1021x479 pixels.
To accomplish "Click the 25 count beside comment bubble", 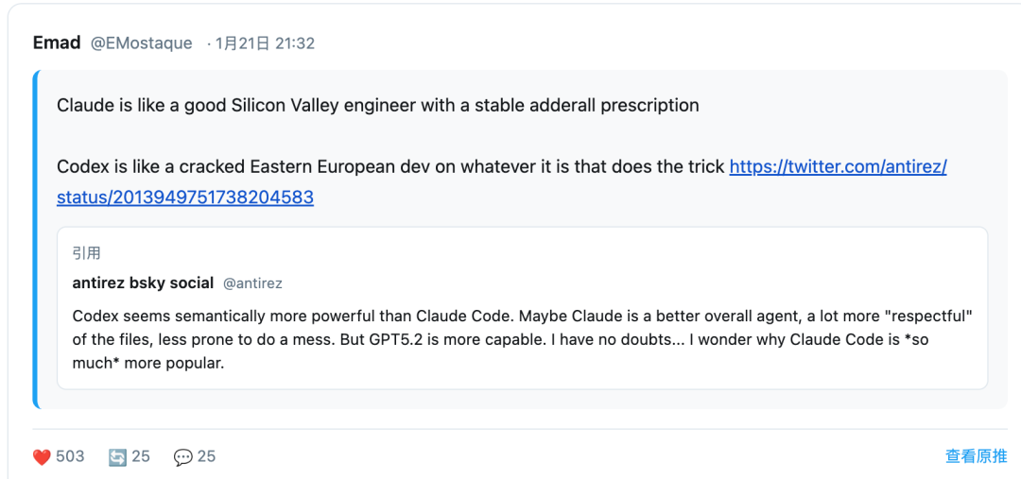I will pyautogui.click(x=206, y=456).
